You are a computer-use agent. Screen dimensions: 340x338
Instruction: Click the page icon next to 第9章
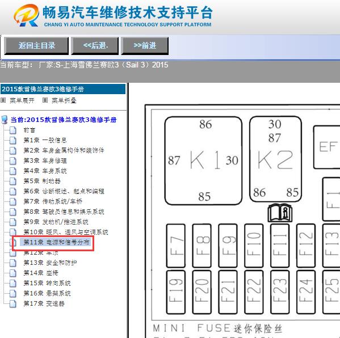pos(13,222)
